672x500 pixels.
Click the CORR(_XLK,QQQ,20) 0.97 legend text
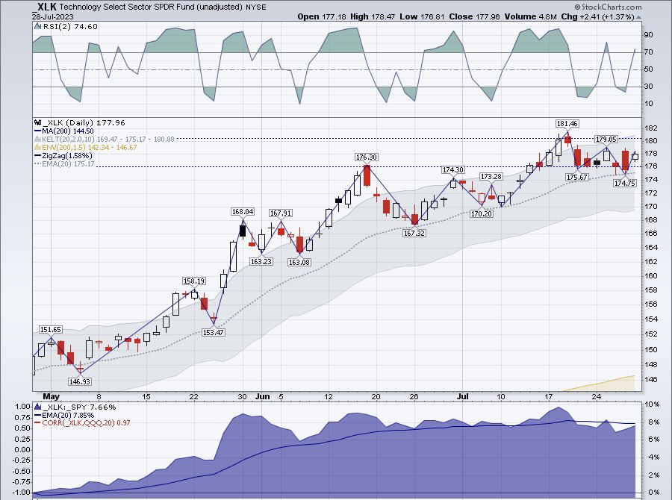coord(86,423)
